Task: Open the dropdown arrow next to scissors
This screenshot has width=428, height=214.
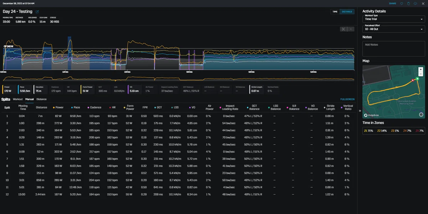Action: (x=351, y=29)
